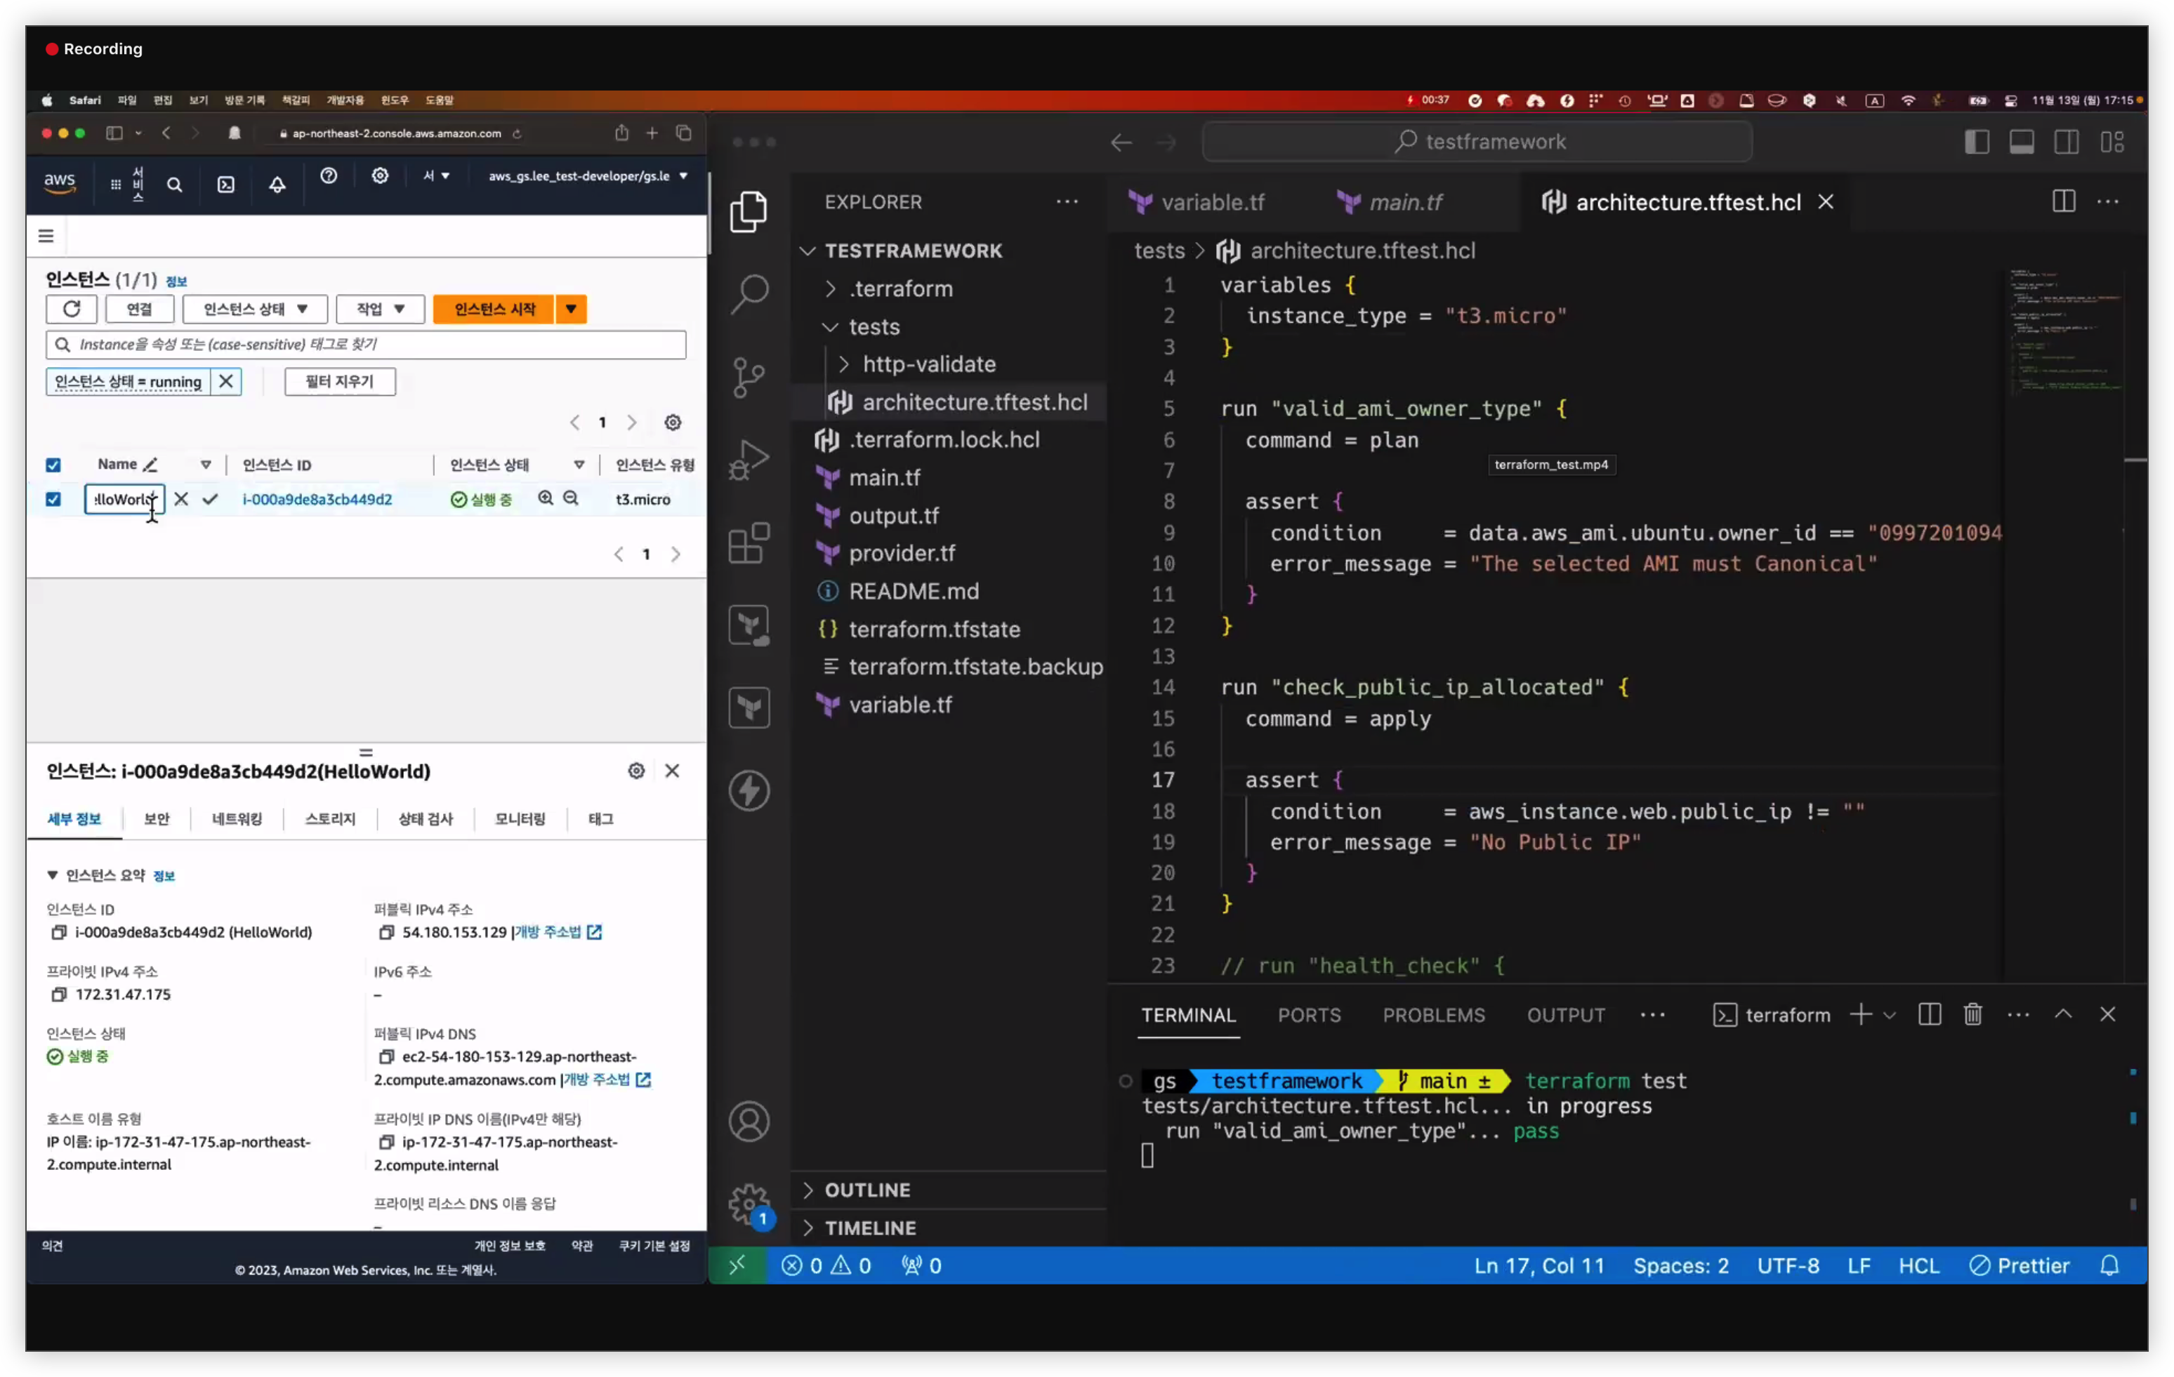Expand the OUTLINE section
The width and height of the screenshot is (2174, 1377).
coord(867,1190)
